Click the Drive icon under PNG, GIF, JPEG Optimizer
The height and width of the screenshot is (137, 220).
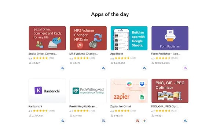(185, 121)
